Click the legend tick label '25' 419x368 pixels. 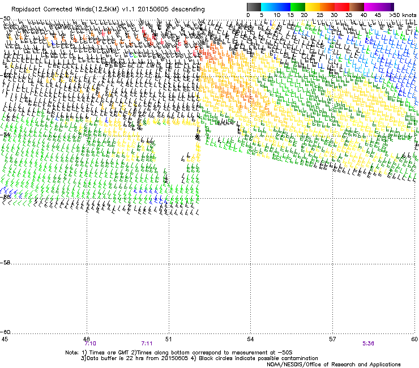click(320, 15)
